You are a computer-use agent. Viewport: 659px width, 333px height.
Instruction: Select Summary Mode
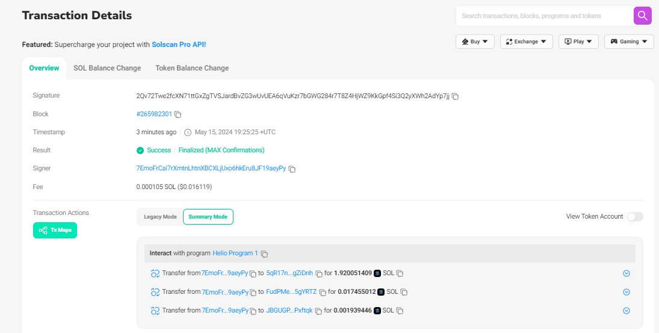[x=208, y=217]
